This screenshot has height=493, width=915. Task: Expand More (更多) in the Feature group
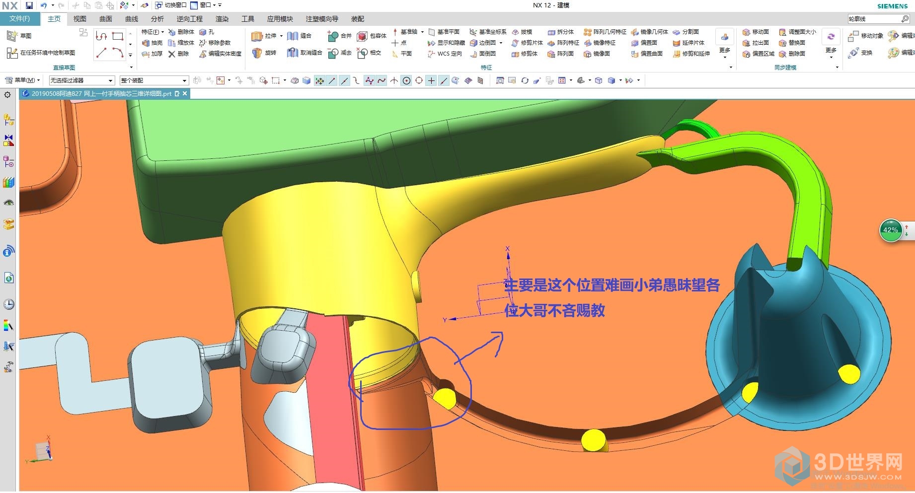pyautogui.click(x=725, y=50)
